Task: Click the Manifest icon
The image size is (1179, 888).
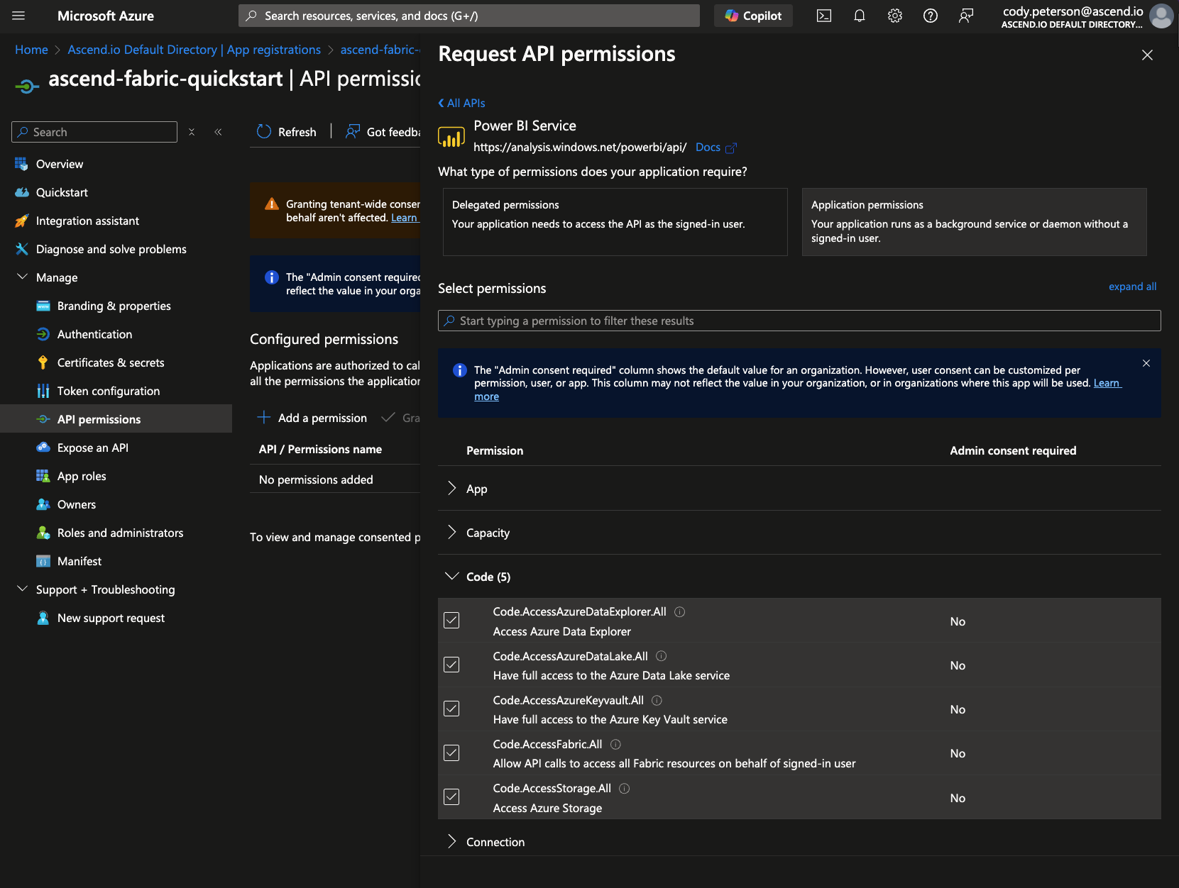Action: [x=43, y=561]
